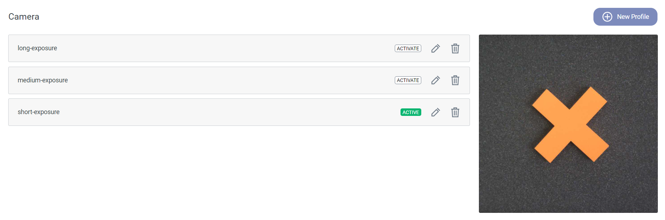Image resolution: width=665 pixels, height=220 pixels.
Task: Click the green ACTIVE badge on short-exposure
Action: pos(411,112)
